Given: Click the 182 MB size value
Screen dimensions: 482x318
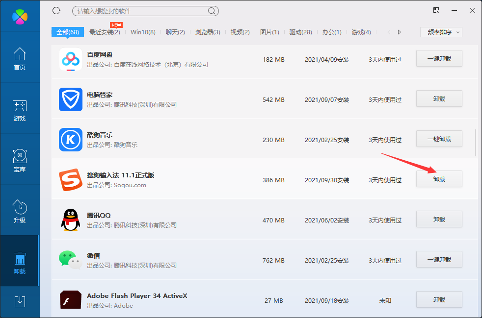Looking at the screenshot, I should (x=273, y=60).
